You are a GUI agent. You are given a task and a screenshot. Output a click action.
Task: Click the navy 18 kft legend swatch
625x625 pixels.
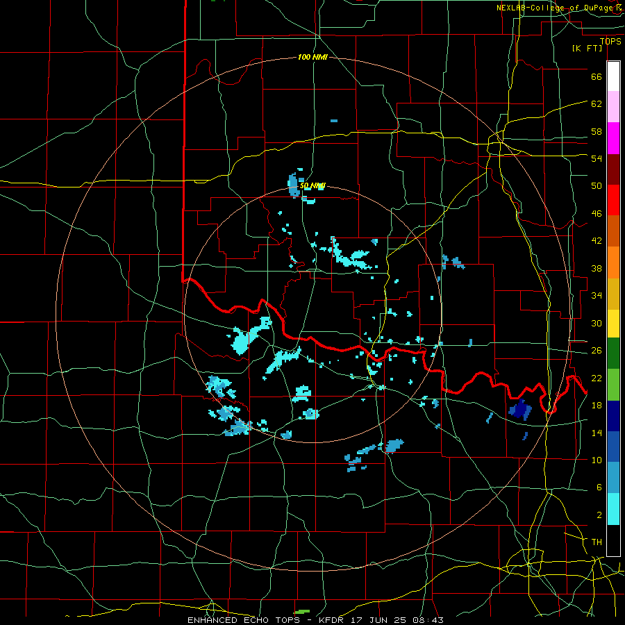point(613,416)
